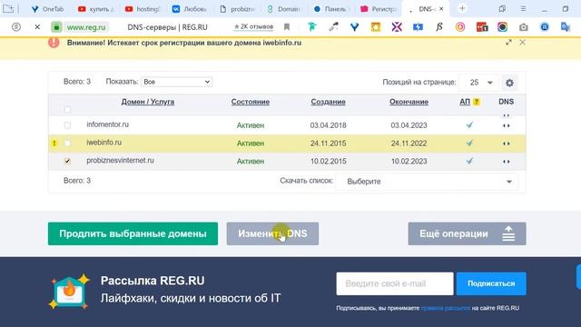The height and width of the screenshot is (327, 581).
Task: Open the 'Скачать список' Выберите dropdown
Action: (x=427, y=182)
